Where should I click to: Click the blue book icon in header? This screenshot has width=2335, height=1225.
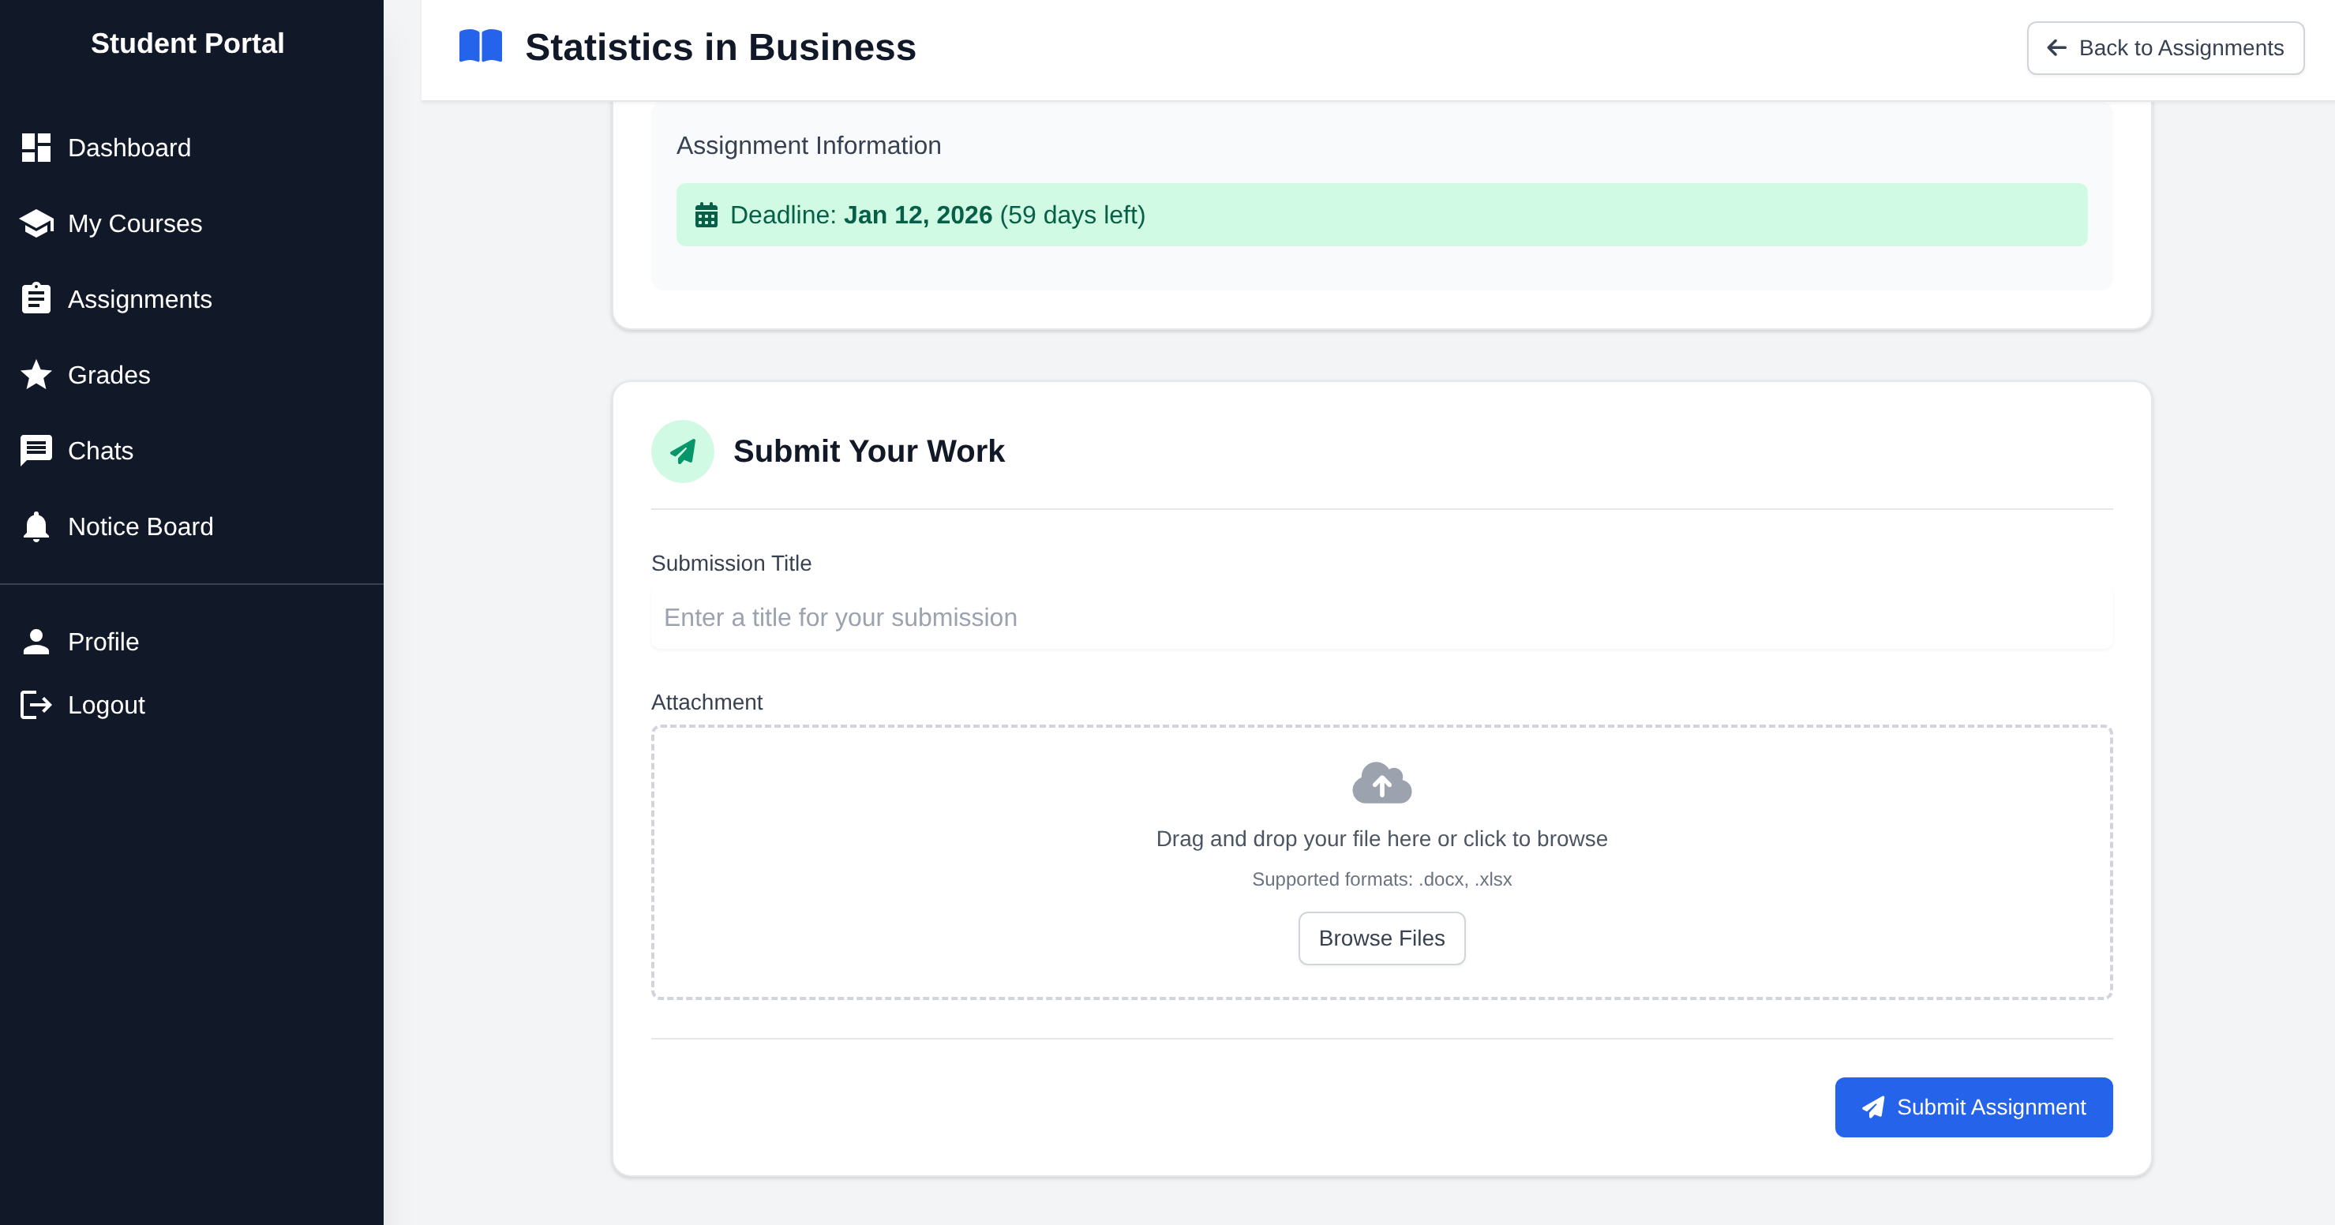(x=481, y=47)
